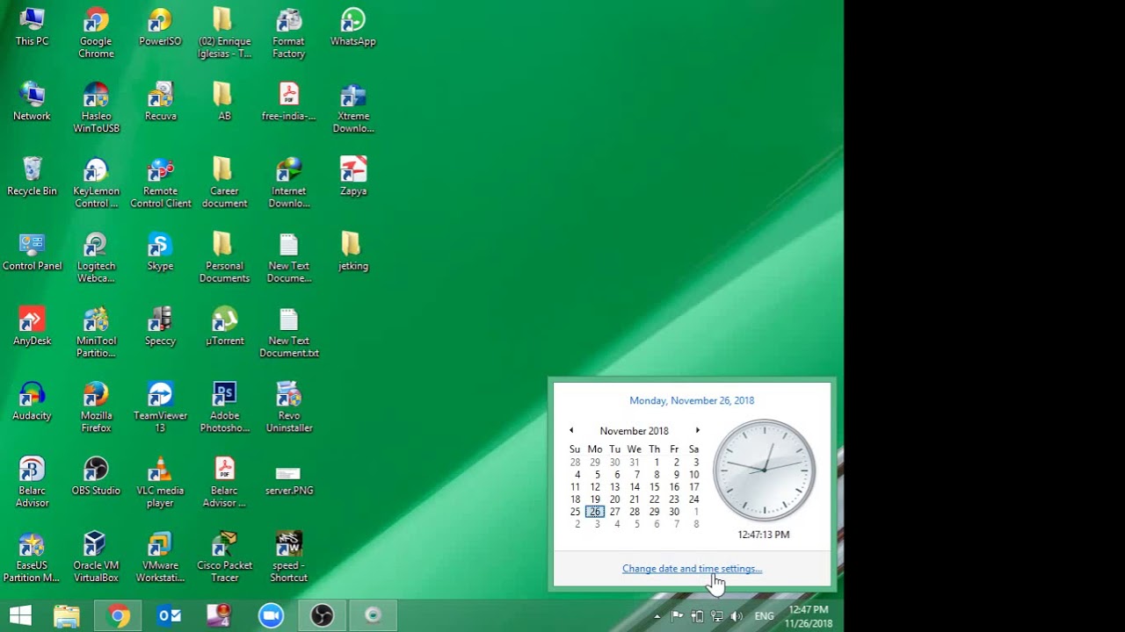Viewport: 1125px width, 632px height.
Task: Select the server.PNG file
Action: pyautogui.click(x=288, y=477)
